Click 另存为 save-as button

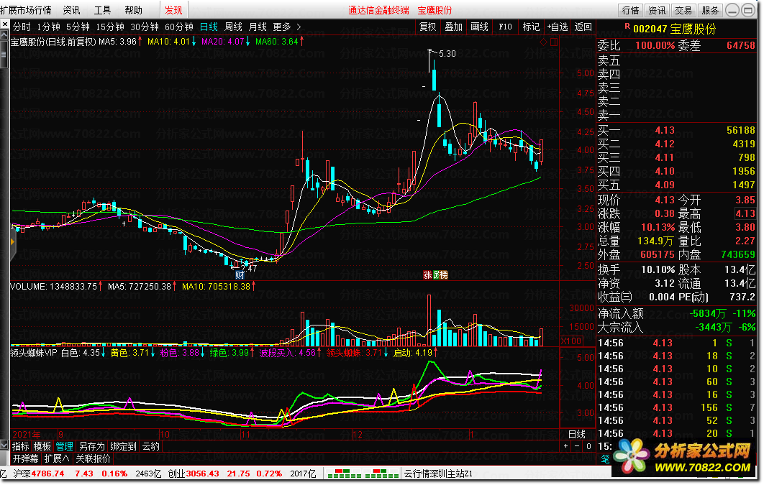(x=92, y=446)
